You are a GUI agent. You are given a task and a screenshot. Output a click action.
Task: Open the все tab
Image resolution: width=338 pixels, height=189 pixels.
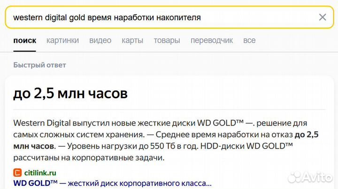(x=249, y=40)
